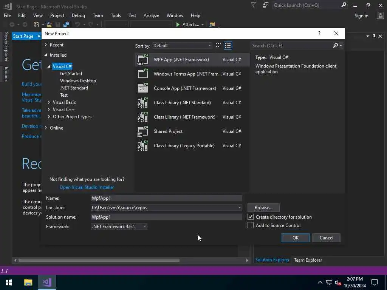Expand the Visual Basic node
This screenshot has height=290, width=387.
click(49, 102)
